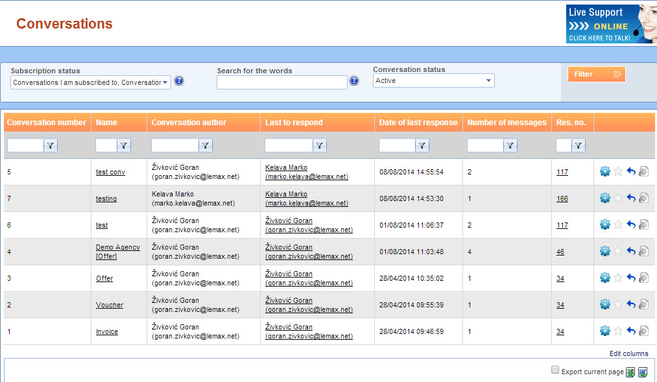Click reply arrow in Voucher row
This screenshot has width=657, height=382.
631,304
